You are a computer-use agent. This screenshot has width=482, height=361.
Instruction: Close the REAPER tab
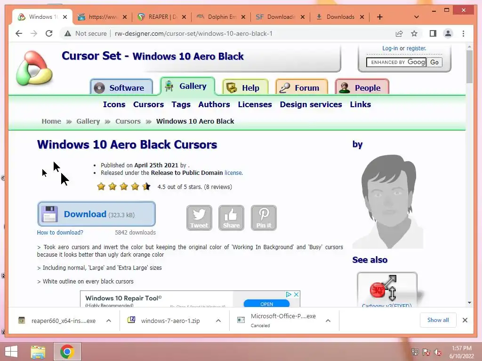184,17
